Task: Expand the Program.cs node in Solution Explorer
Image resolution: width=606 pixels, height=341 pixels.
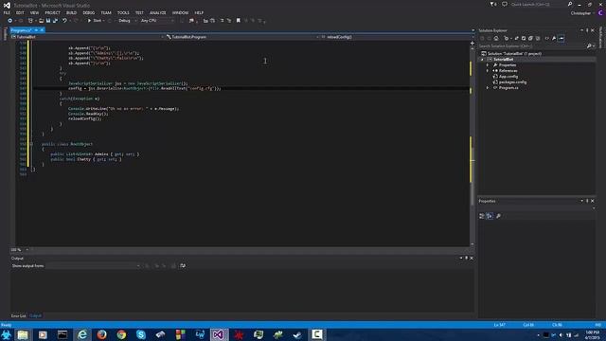Action: 488,88
